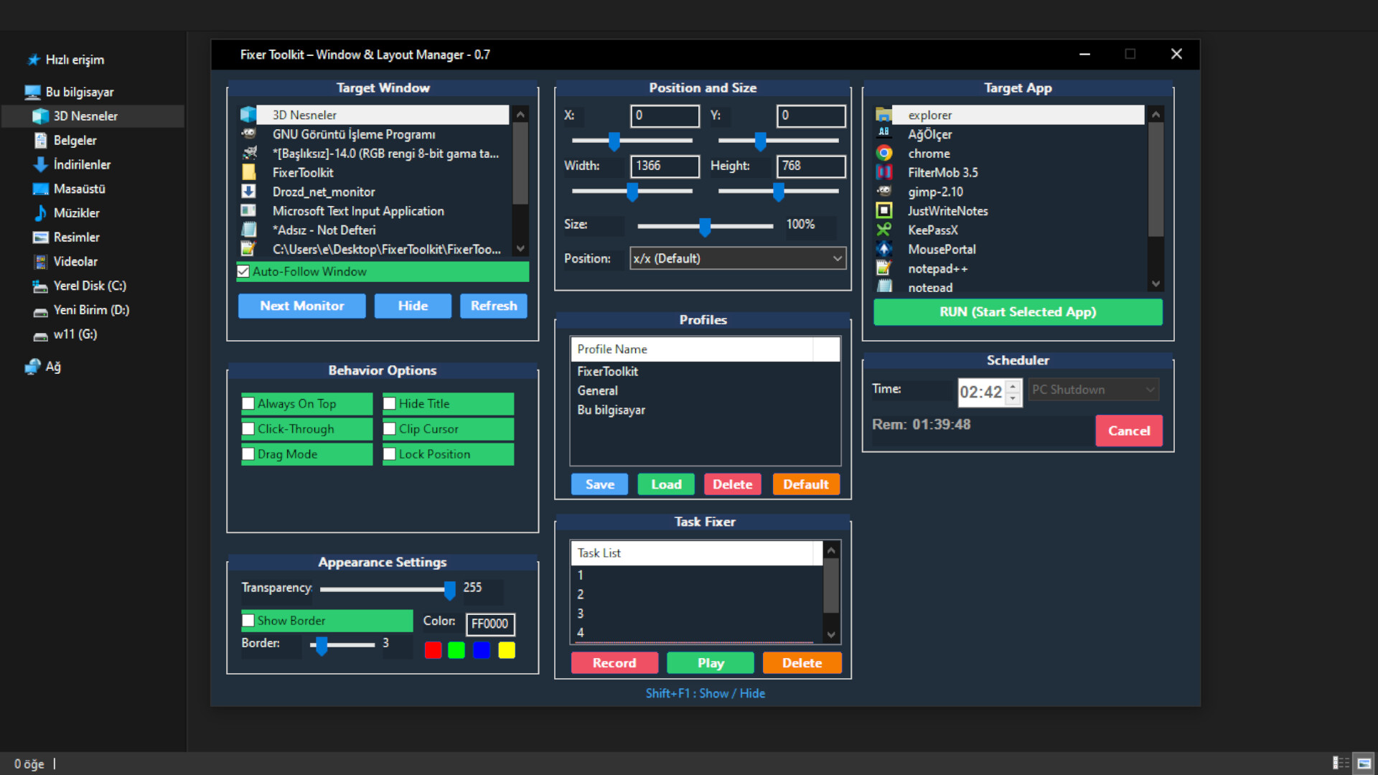Open the İndirilenler sidebar icon

pyautogui.click(x=40, y=164)
